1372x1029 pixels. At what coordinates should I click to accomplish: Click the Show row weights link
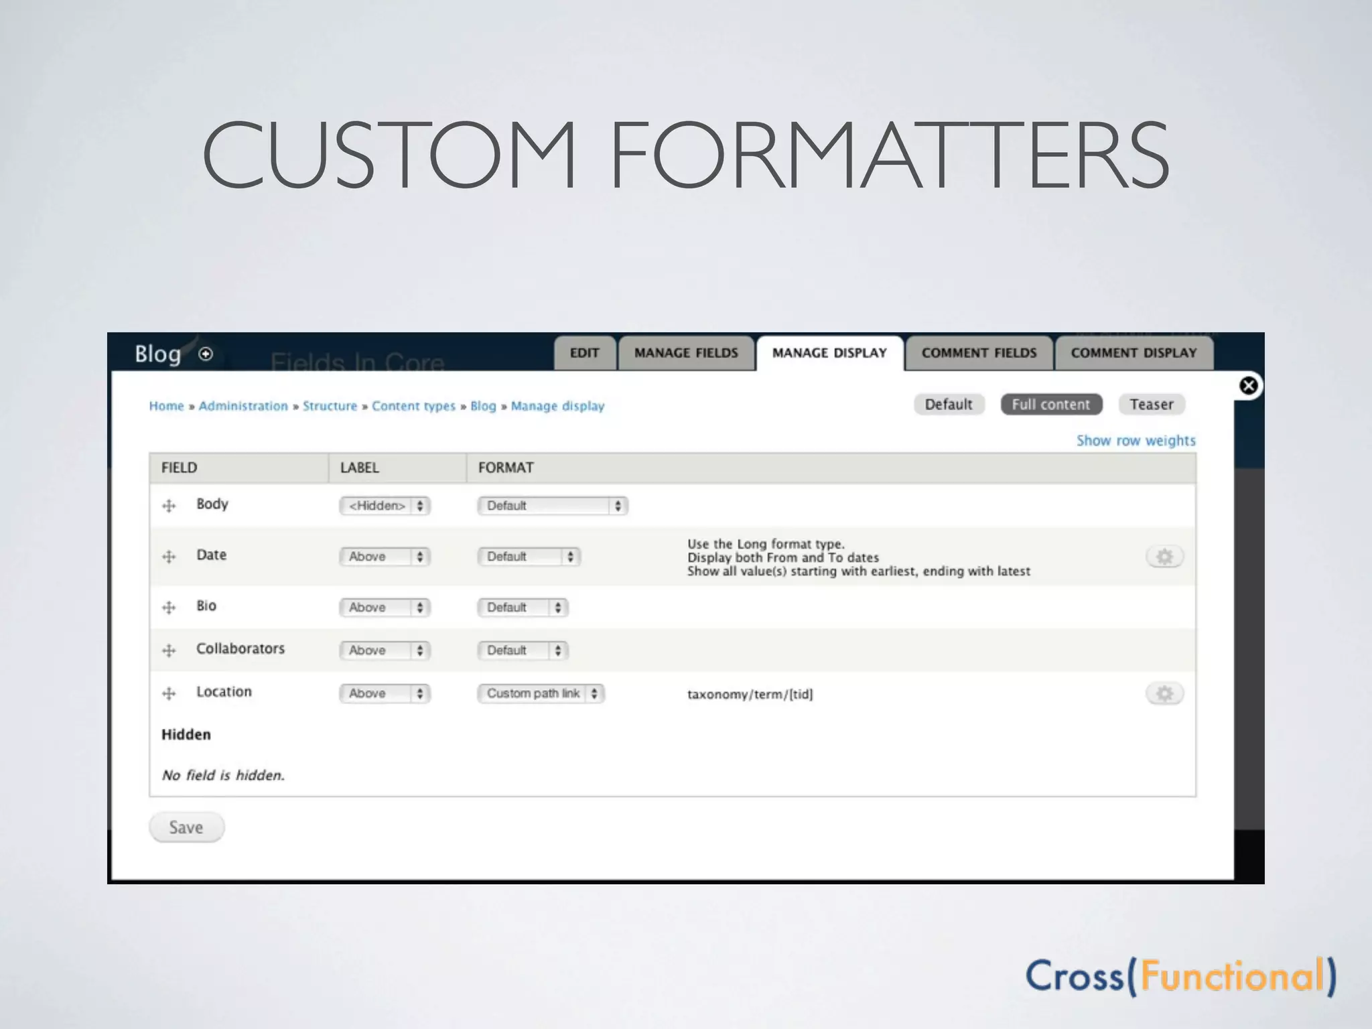click(1136, 441)
